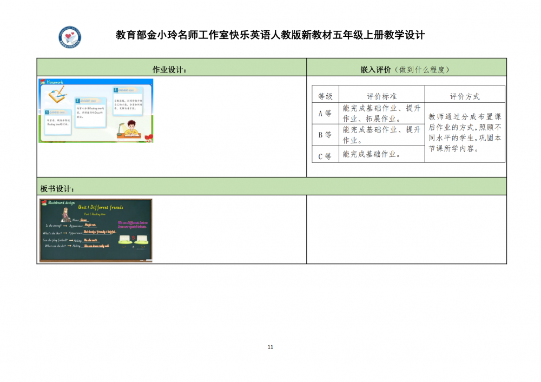Select the 'B 等' grade cell
The height and width of the screenshot is (382, 541).
[325, 135]
